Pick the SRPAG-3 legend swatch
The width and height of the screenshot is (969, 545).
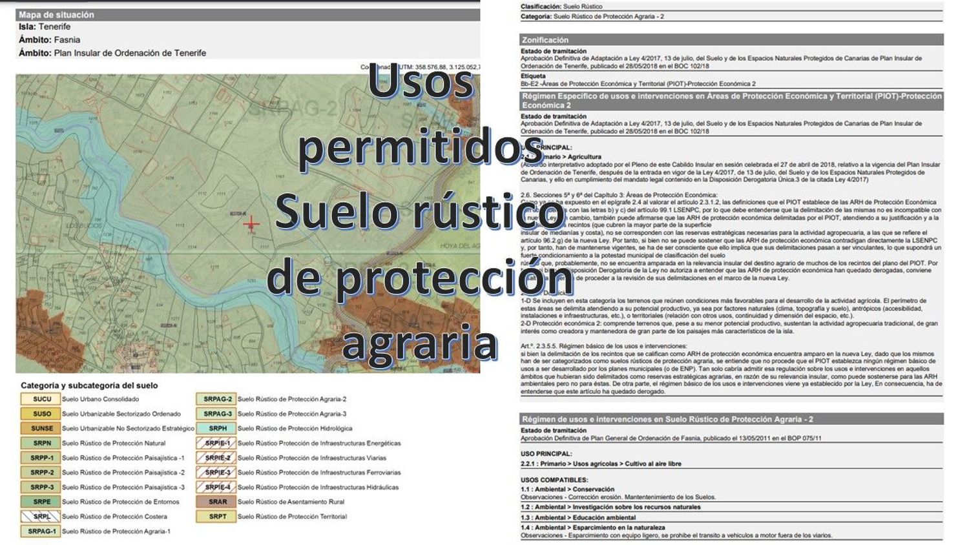216,414
